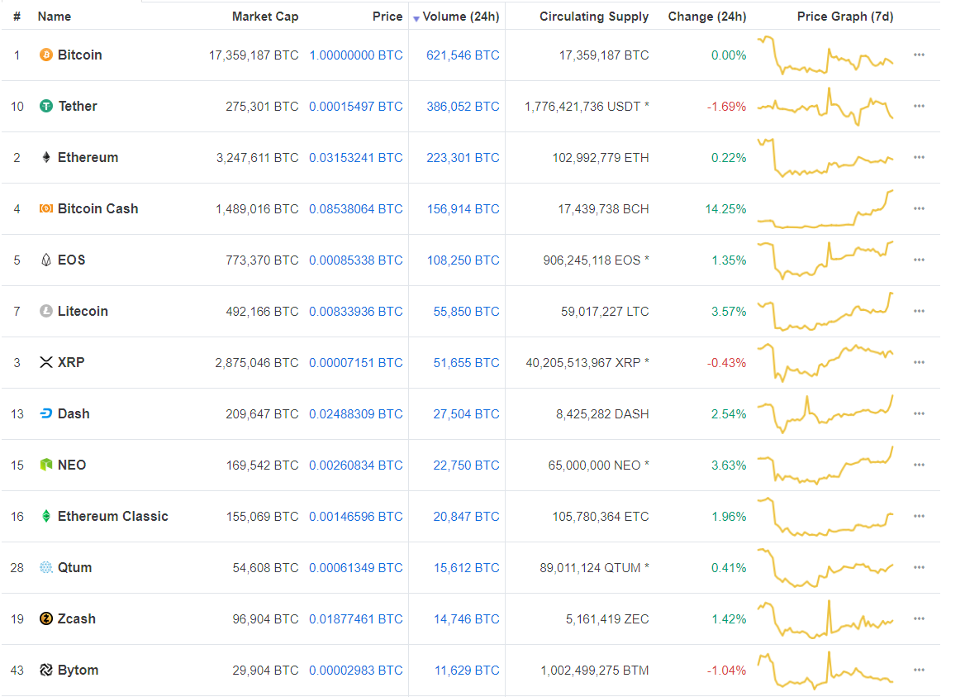Open the three-dot menu in Ethereum Classic row

[919, 516]
